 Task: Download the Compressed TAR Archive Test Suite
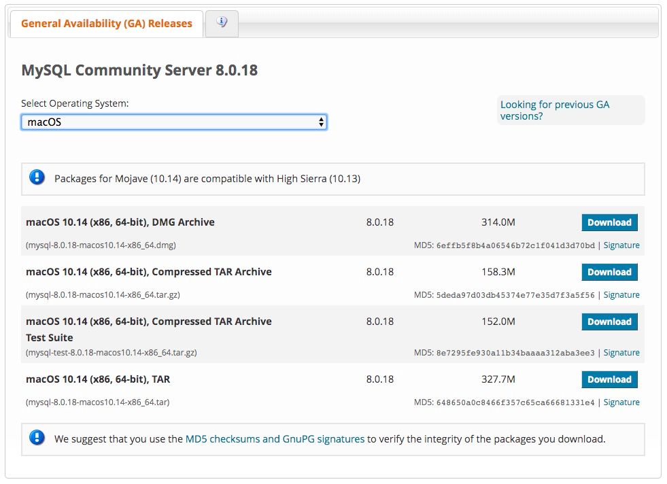(x=609, y=322)
